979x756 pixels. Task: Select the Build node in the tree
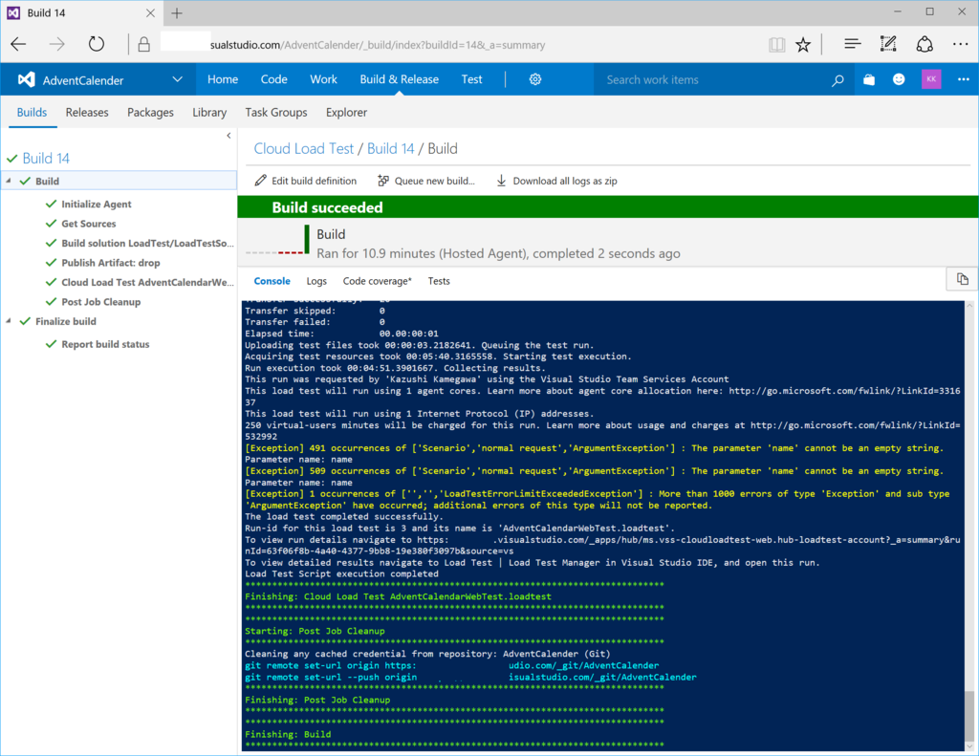click(x=119, y=181)
